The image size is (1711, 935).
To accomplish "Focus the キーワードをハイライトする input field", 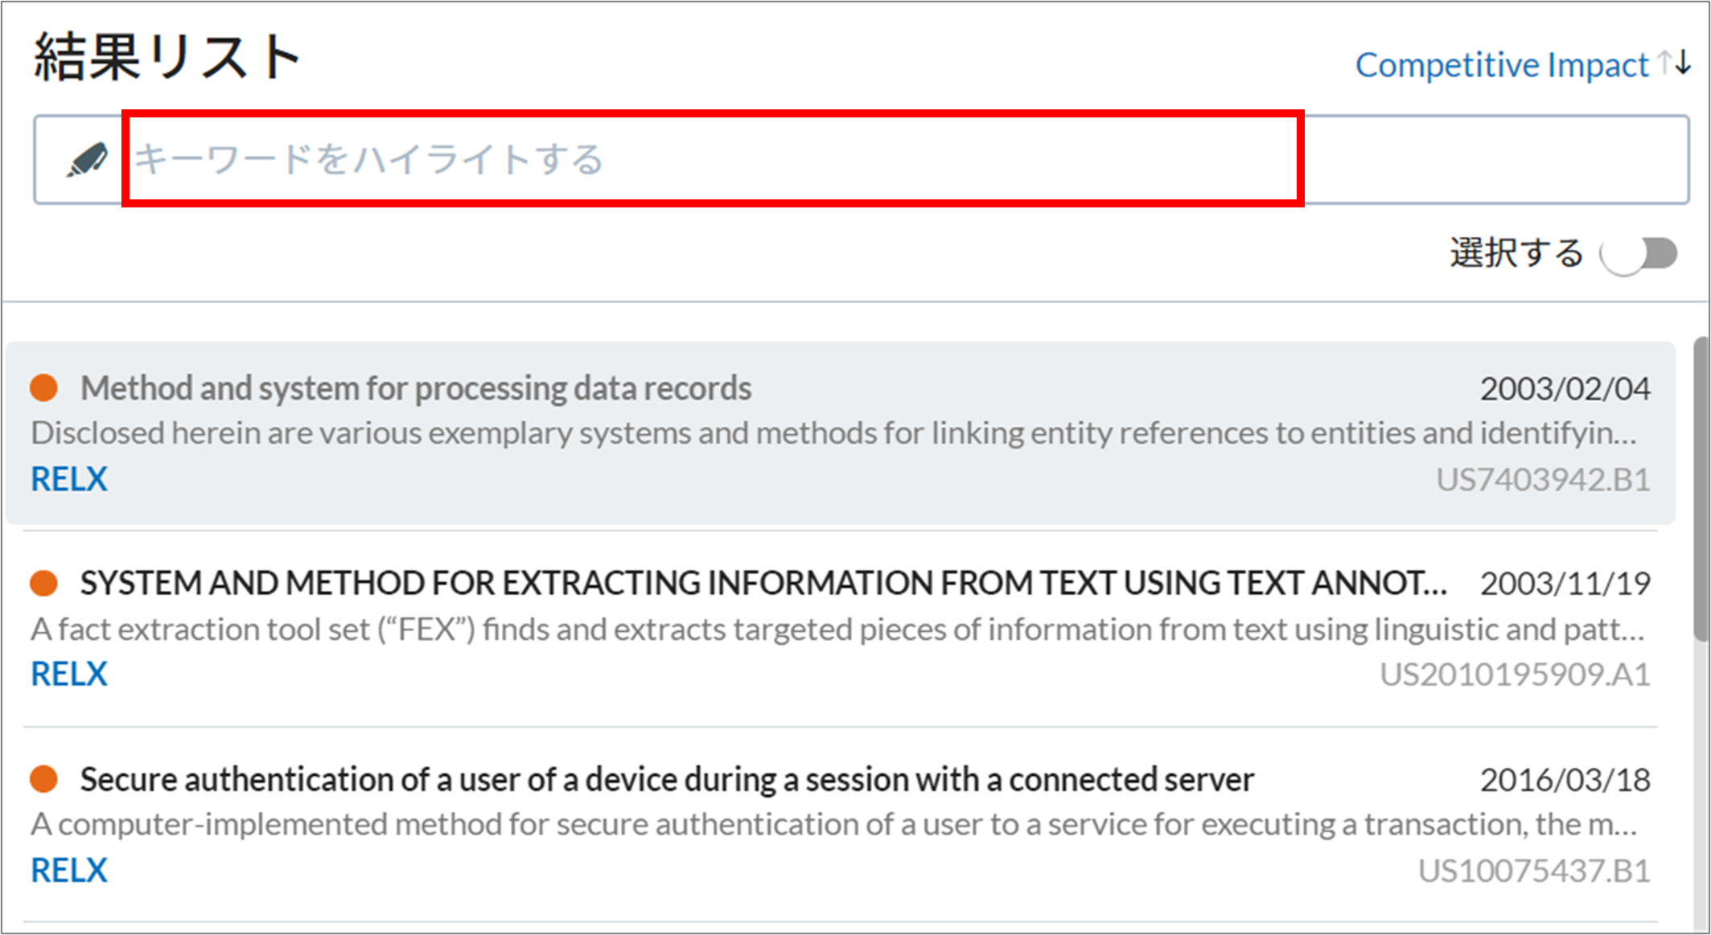I will tap(861, 159).
